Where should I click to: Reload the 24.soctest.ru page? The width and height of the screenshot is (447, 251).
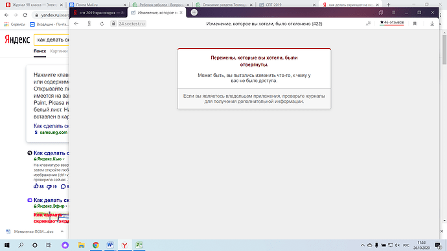102,24
